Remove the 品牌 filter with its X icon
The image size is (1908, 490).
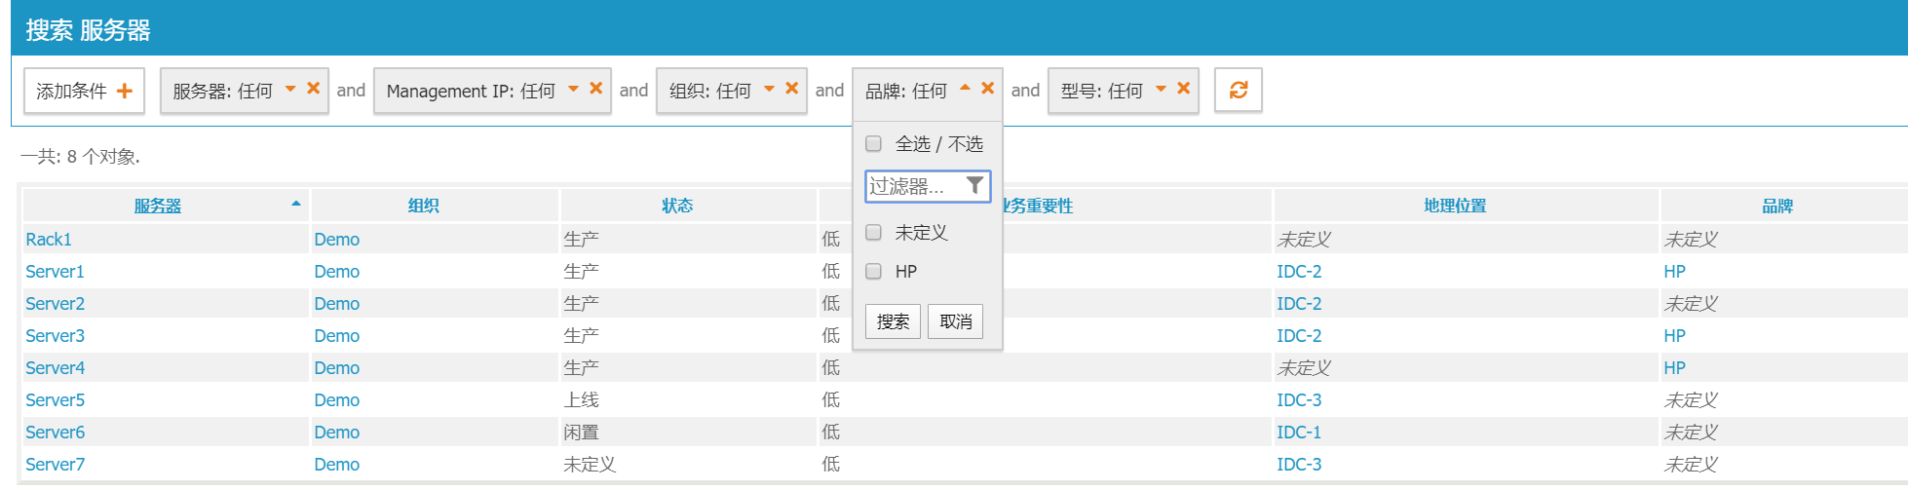[x=987, y=88]
